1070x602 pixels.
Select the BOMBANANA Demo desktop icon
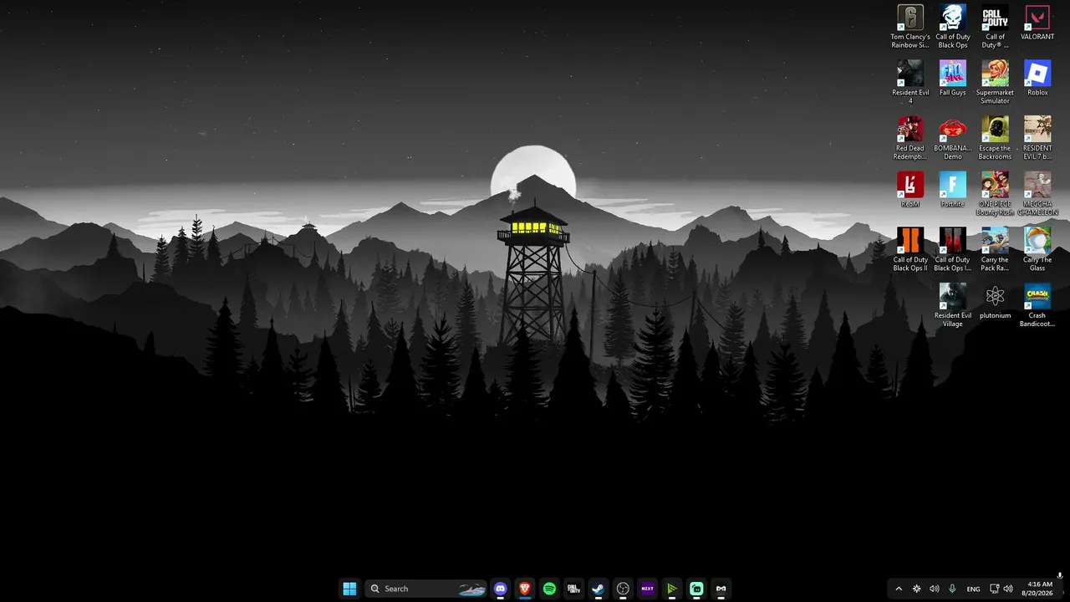coord(952,139)
